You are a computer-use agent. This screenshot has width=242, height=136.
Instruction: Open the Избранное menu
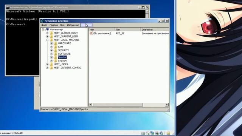pos(73,25)
